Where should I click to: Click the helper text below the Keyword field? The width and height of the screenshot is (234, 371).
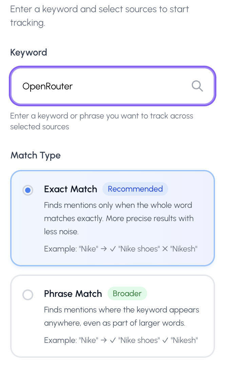coord(101,121)
